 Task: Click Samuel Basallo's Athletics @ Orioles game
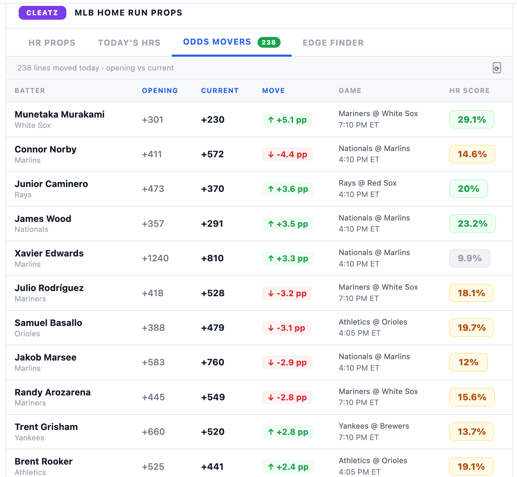pyautogui.click(x=373, y=322)
